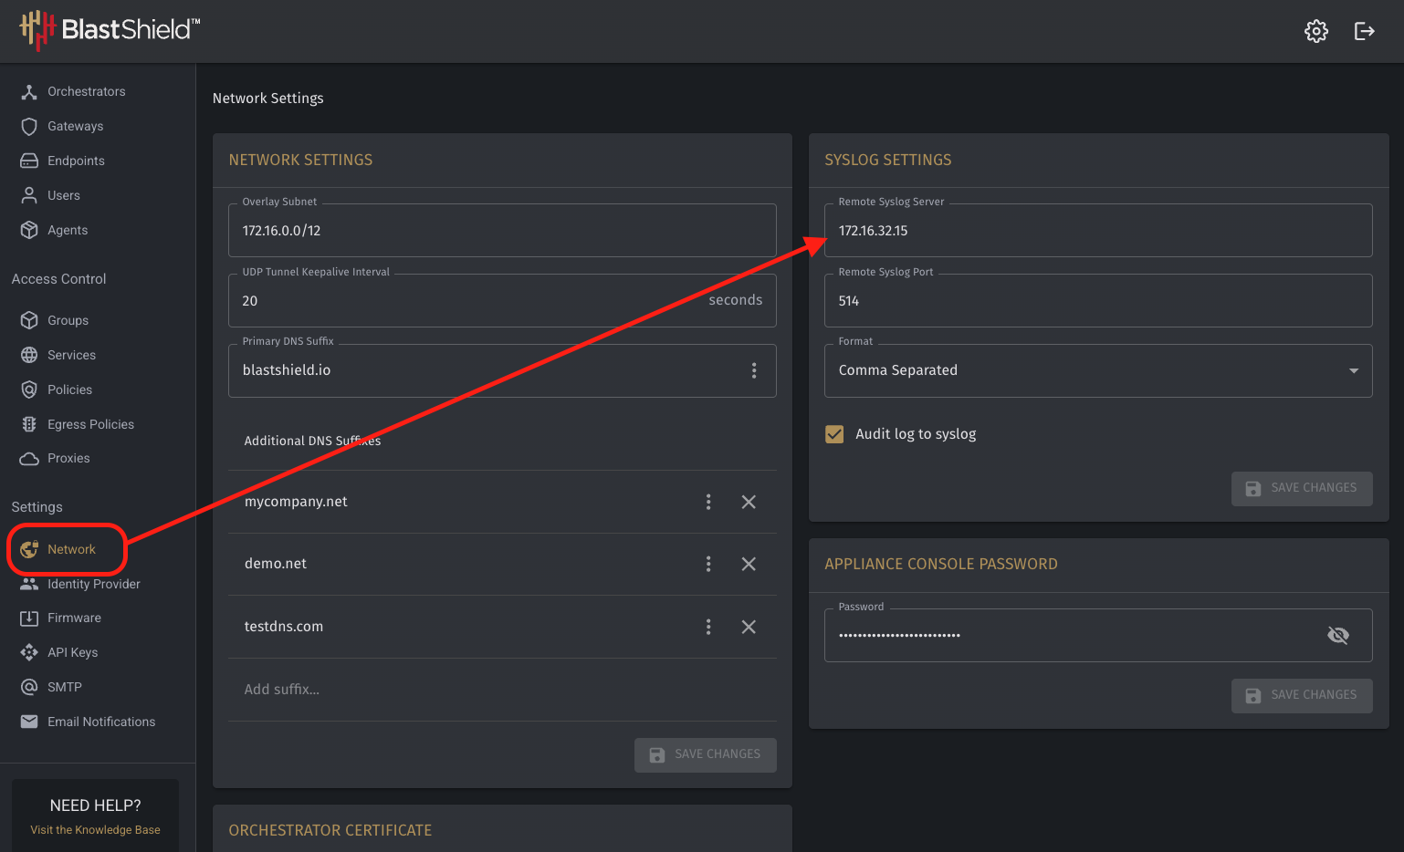Screen dimensions: 1404x852
Task: Visit the Knowledge Base link
Action: click(95, 830)
